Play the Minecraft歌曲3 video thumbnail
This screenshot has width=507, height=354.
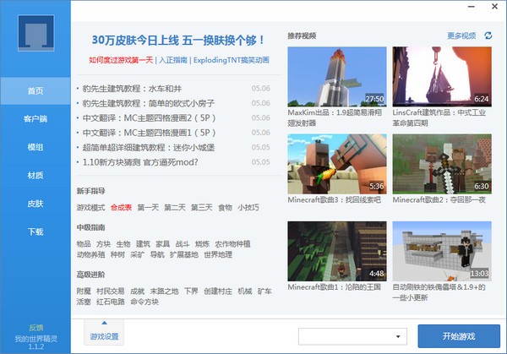tap(337, 164)
